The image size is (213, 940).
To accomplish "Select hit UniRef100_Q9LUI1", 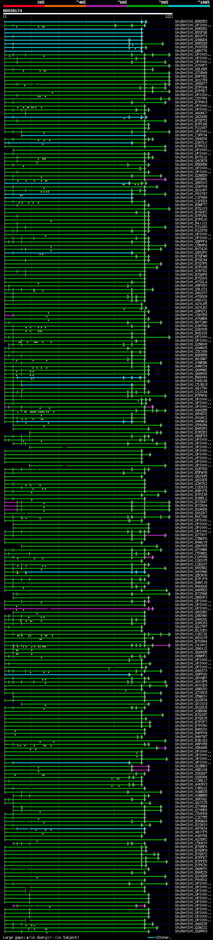I will click(x=191, y=289).
